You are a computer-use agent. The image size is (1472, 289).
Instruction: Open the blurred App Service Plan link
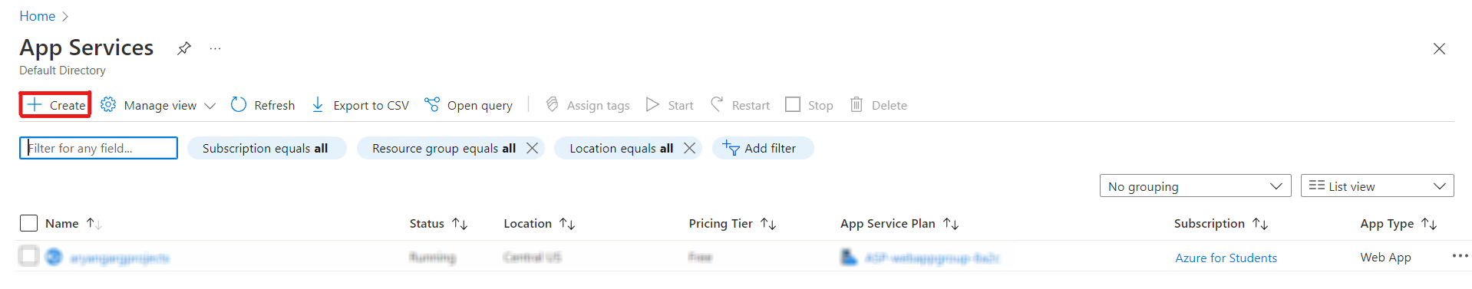pos(932,258)
